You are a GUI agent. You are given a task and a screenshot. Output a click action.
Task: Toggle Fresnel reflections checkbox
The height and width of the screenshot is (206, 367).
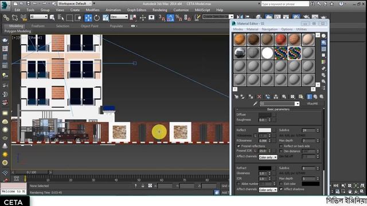(239, 146)
